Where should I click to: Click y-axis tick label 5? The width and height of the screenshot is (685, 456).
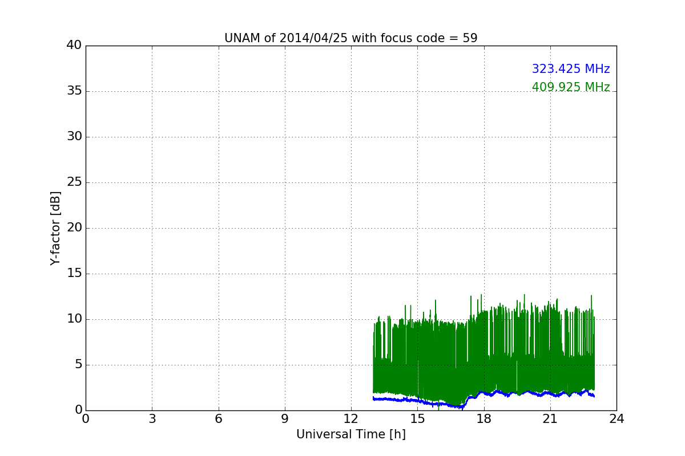coord(78,365)
